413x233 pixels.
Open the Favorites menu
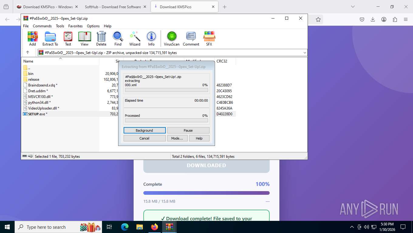pos(75,26)
